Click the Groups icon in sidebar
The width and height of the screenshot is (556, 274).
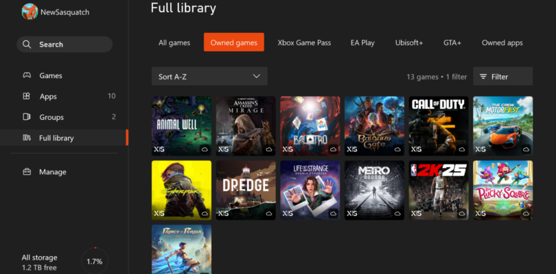click(x=26, y=117)
